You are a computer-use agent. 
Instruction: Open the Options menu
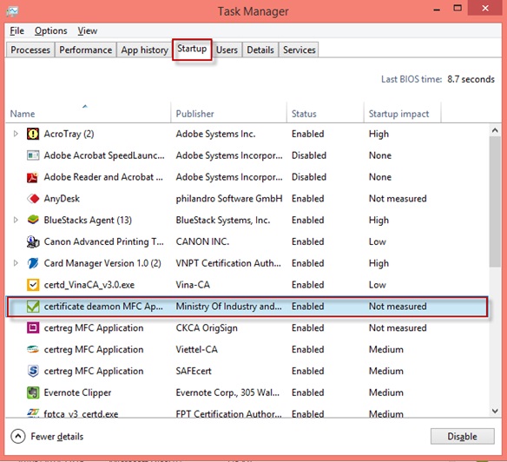coord(50,30)
